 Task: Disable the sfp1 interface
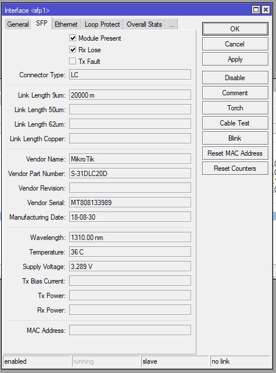(x=235, y=77)
